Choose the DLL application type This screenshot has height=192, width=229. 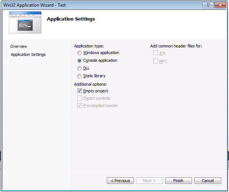click(x=79, y=68)
